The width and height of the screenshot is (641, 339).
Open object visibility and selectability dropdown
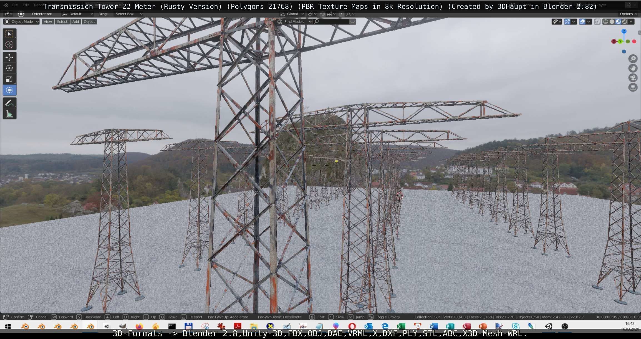point(557,22)
